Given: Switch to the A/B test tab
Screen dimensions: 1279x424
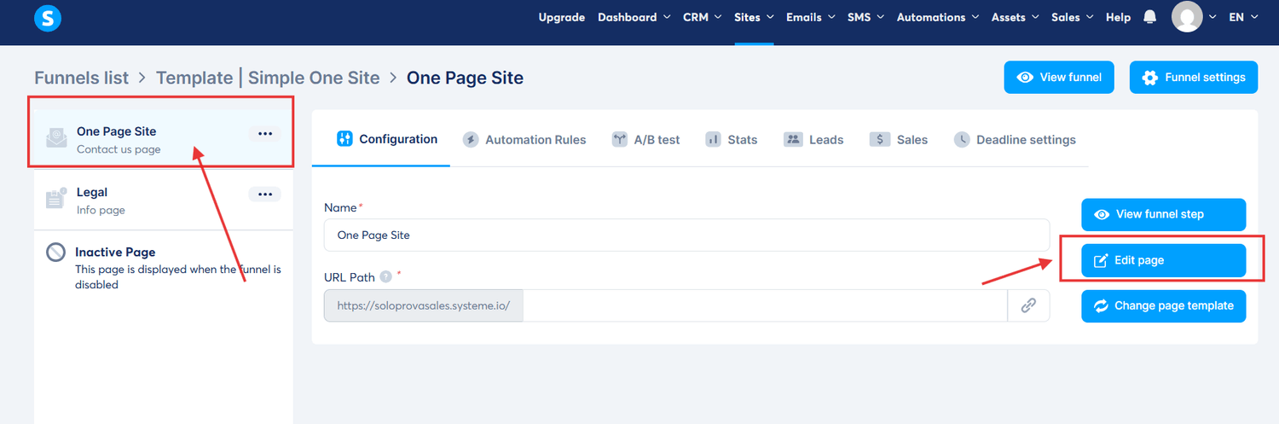Looking at the screenshot, I should [645, 140].
